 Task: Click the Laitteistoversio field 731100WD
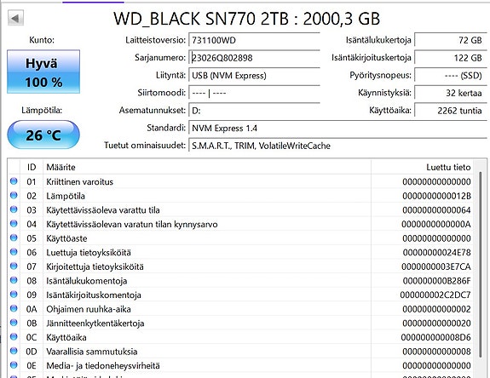tap(255, 40)
